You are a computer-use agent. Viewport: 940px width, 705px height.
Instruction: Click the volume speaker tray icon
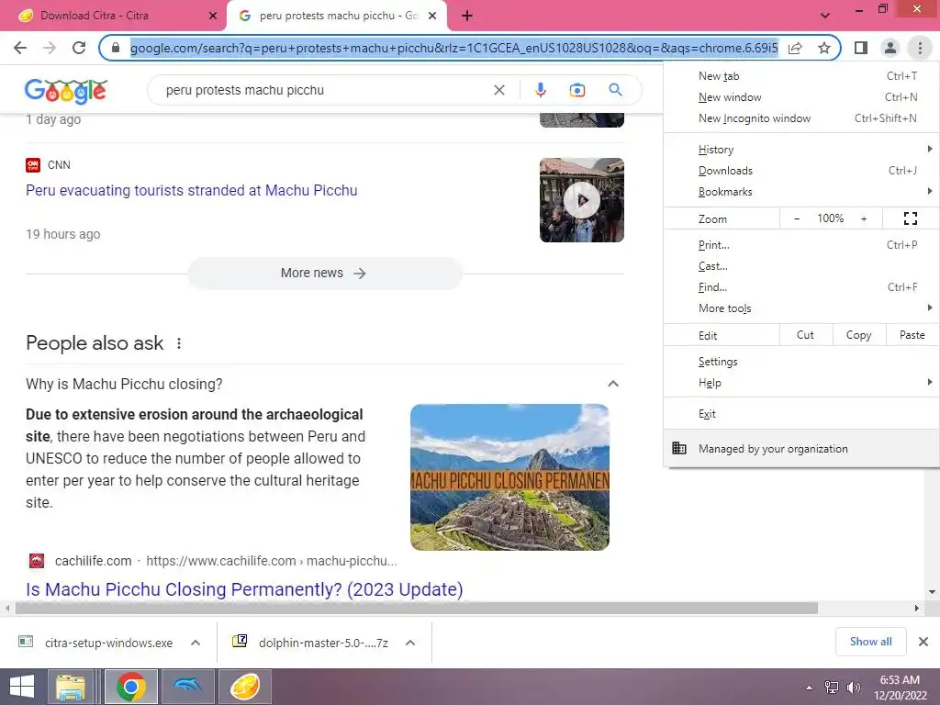click(853, 688)
